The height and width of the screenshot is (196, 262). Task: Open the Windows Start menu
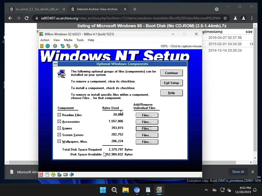point(103,190)
